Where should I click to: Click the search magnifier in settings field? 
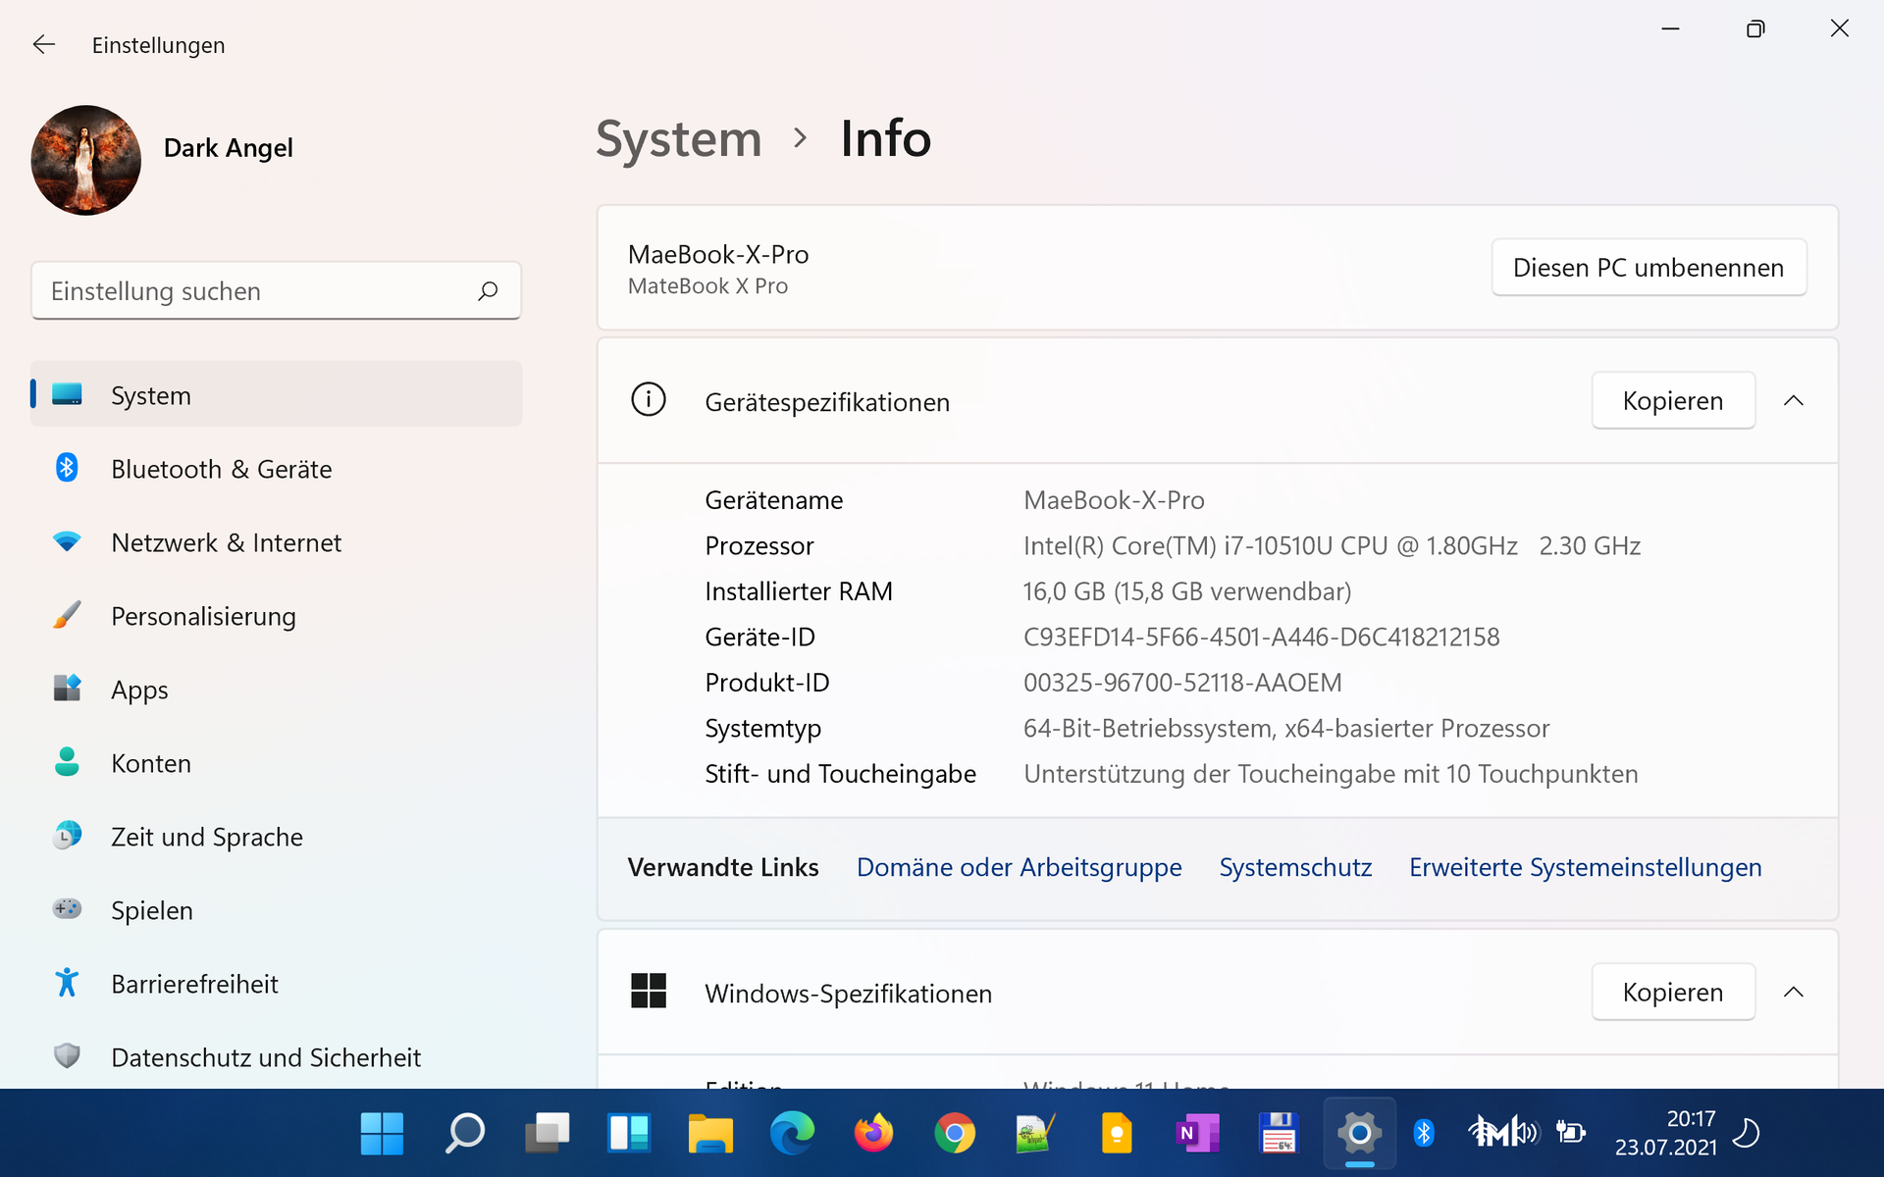[488, 291]
